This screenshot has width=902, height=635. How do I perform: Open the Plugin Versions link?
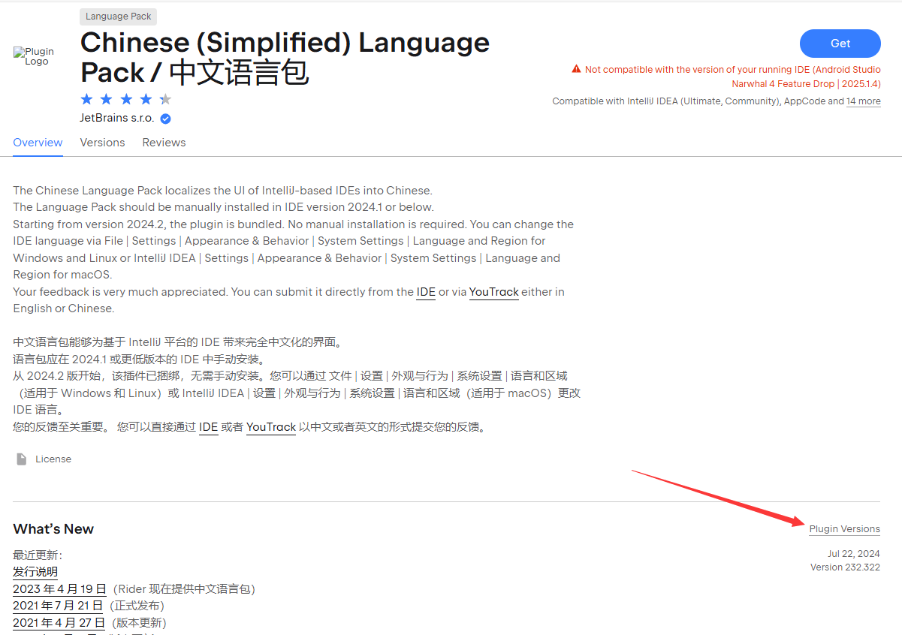[x=844, y=529]
